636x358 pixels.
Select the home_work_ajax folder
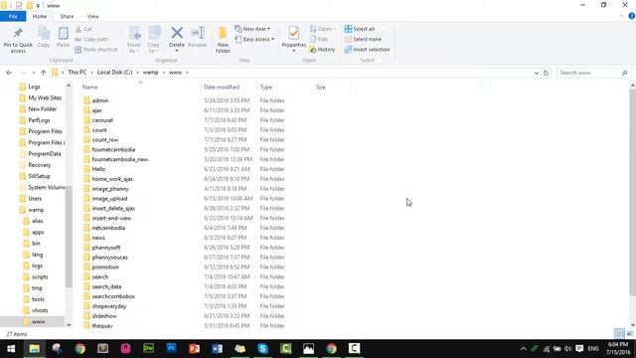pyautogui.click(x=112, y=179)
